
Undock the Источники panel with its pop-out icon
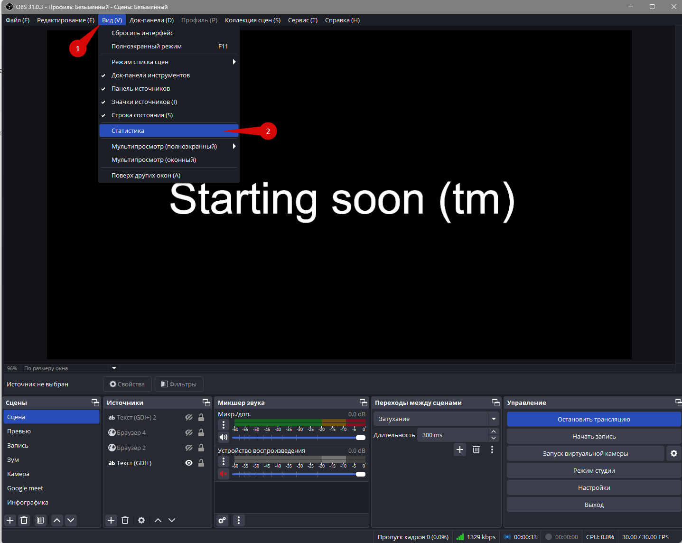click(x=206, y=403)
